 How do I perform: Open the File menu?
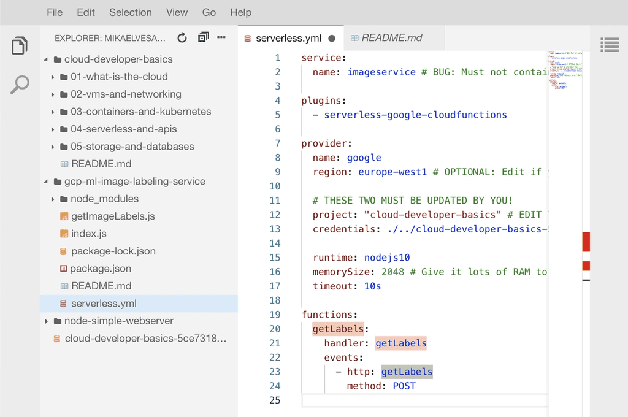pos(55,12)
